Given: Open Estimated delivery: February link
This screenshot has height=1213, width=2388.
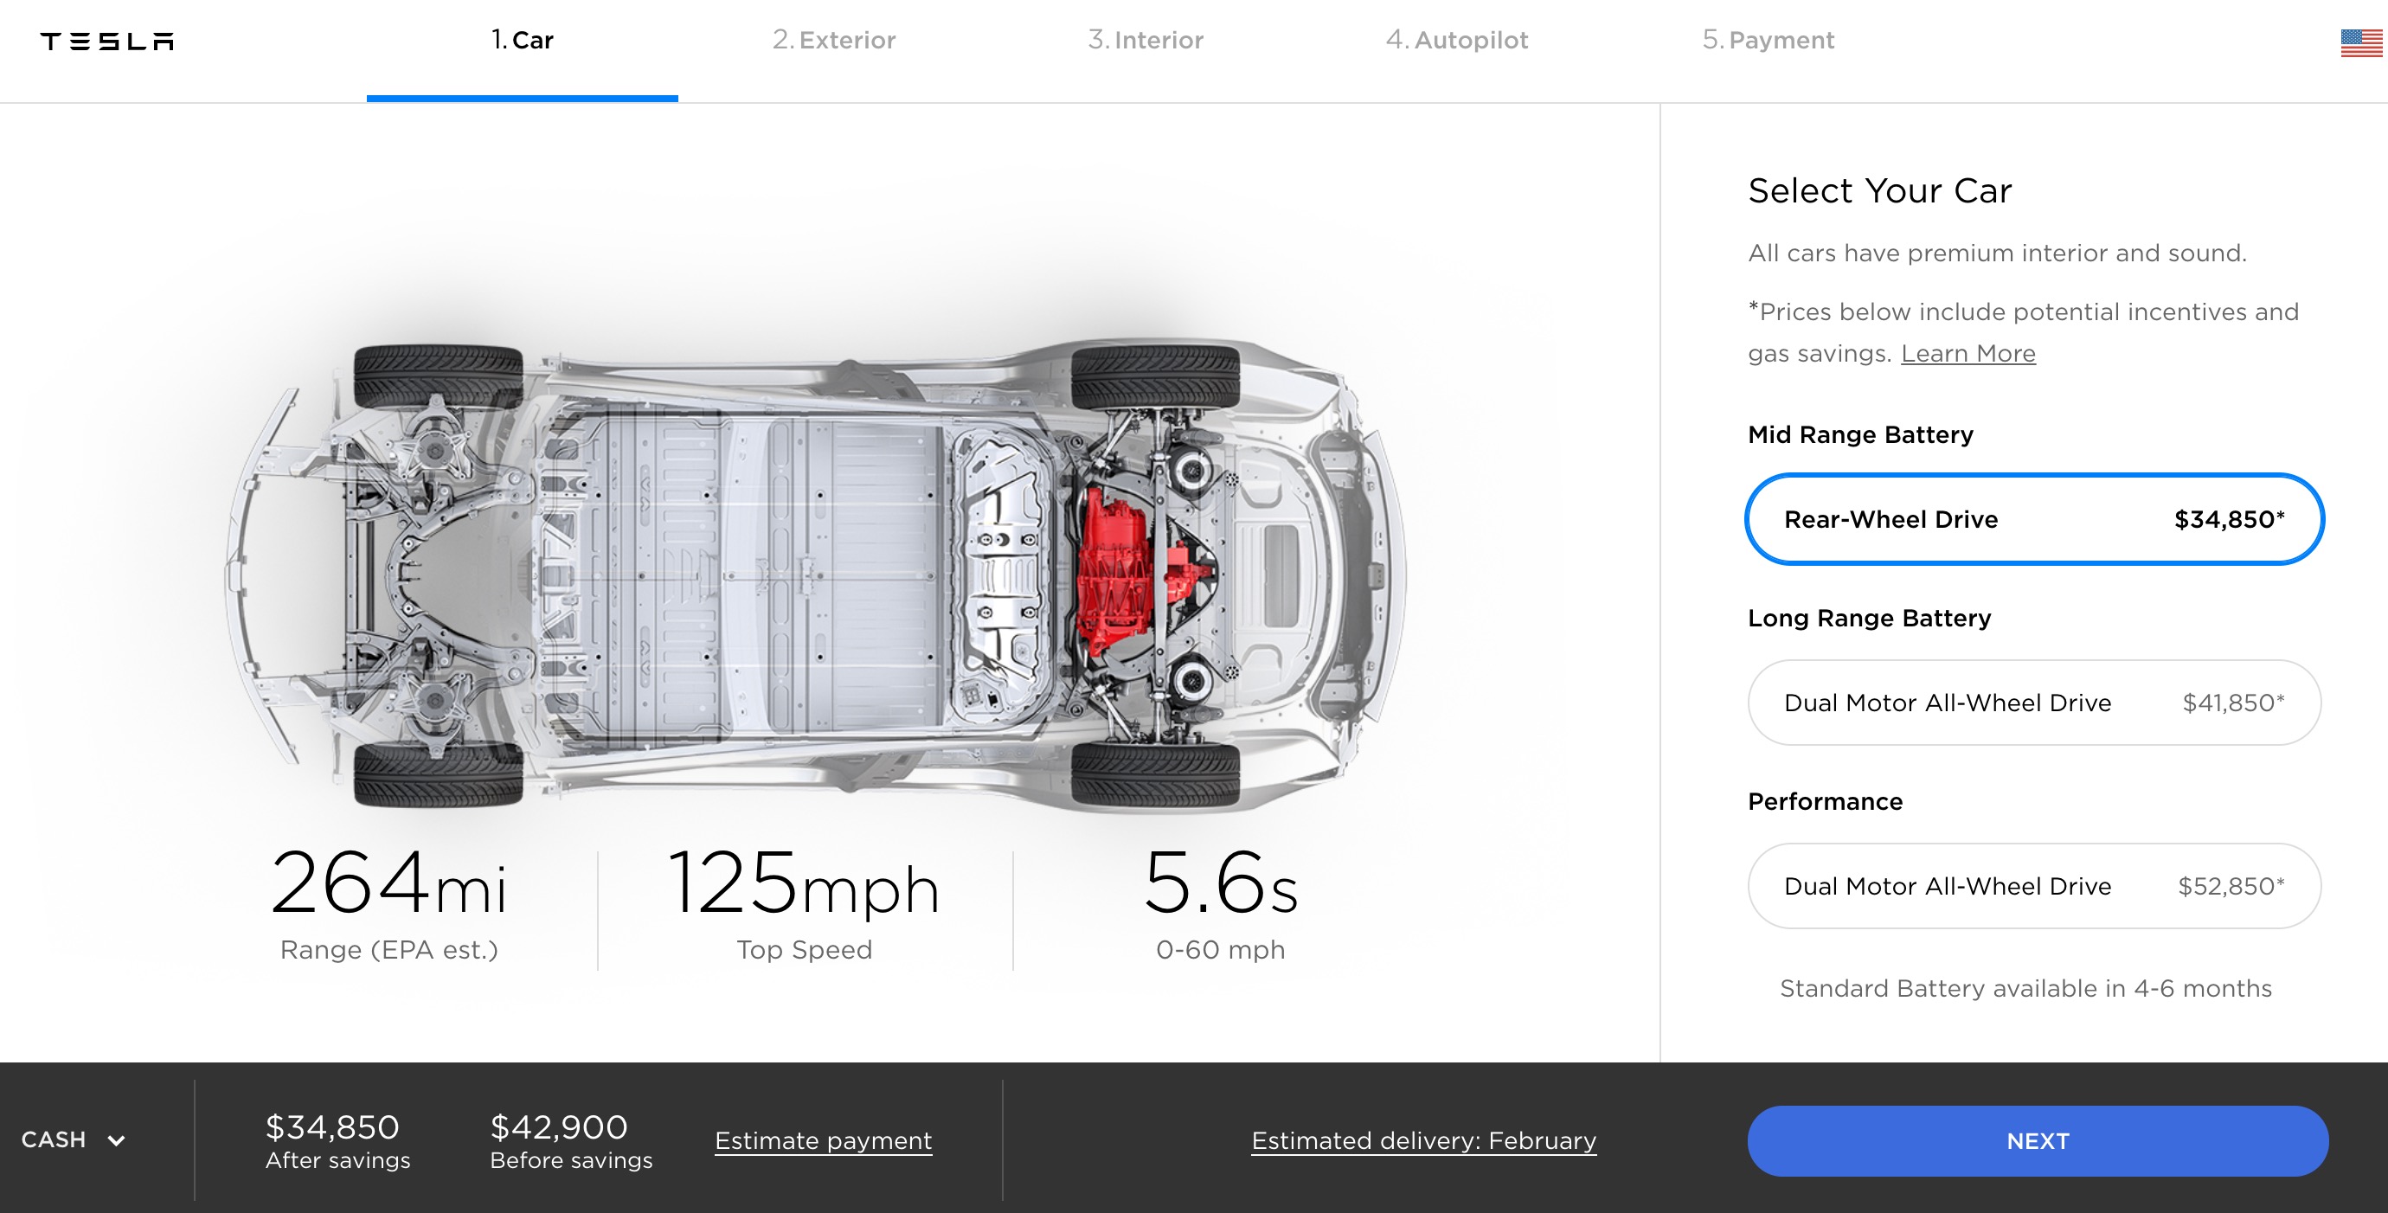Looking at the screenshot, I should pos(1423,1140).
